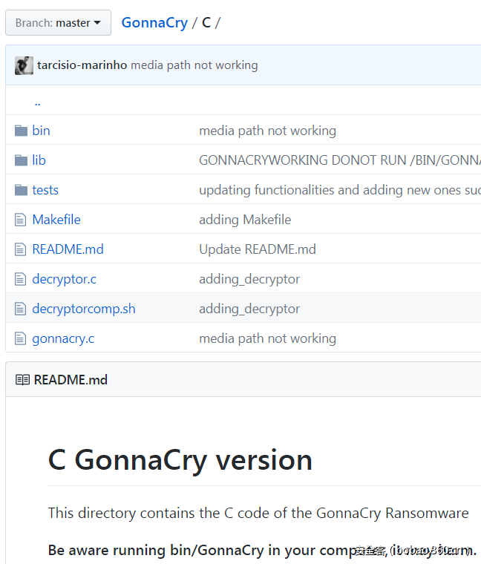View the 'adding Makefile' commit message
This screenshot has width=481, height=564.
(x=245, y=220)
